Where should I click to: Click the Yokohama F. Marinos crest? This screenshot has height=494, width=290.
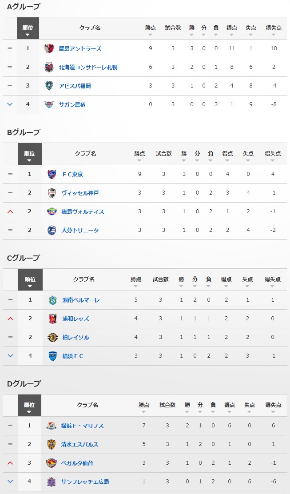tap(52, 426)
